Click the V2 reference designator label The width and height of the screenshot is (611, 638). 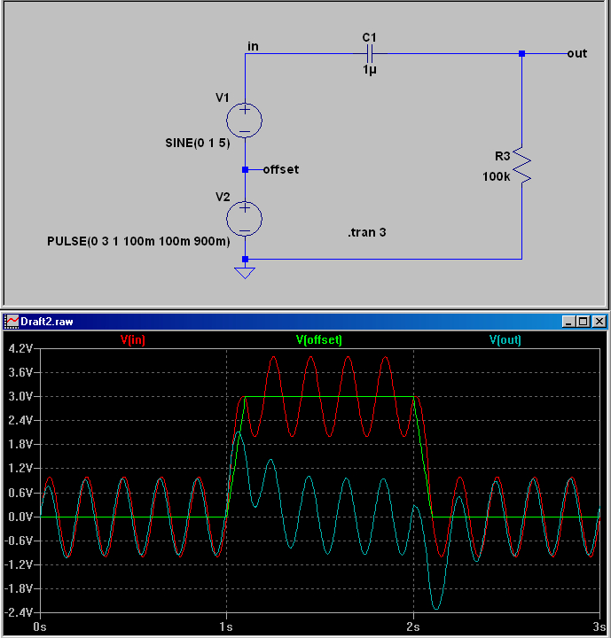click(x=223, y=198)
